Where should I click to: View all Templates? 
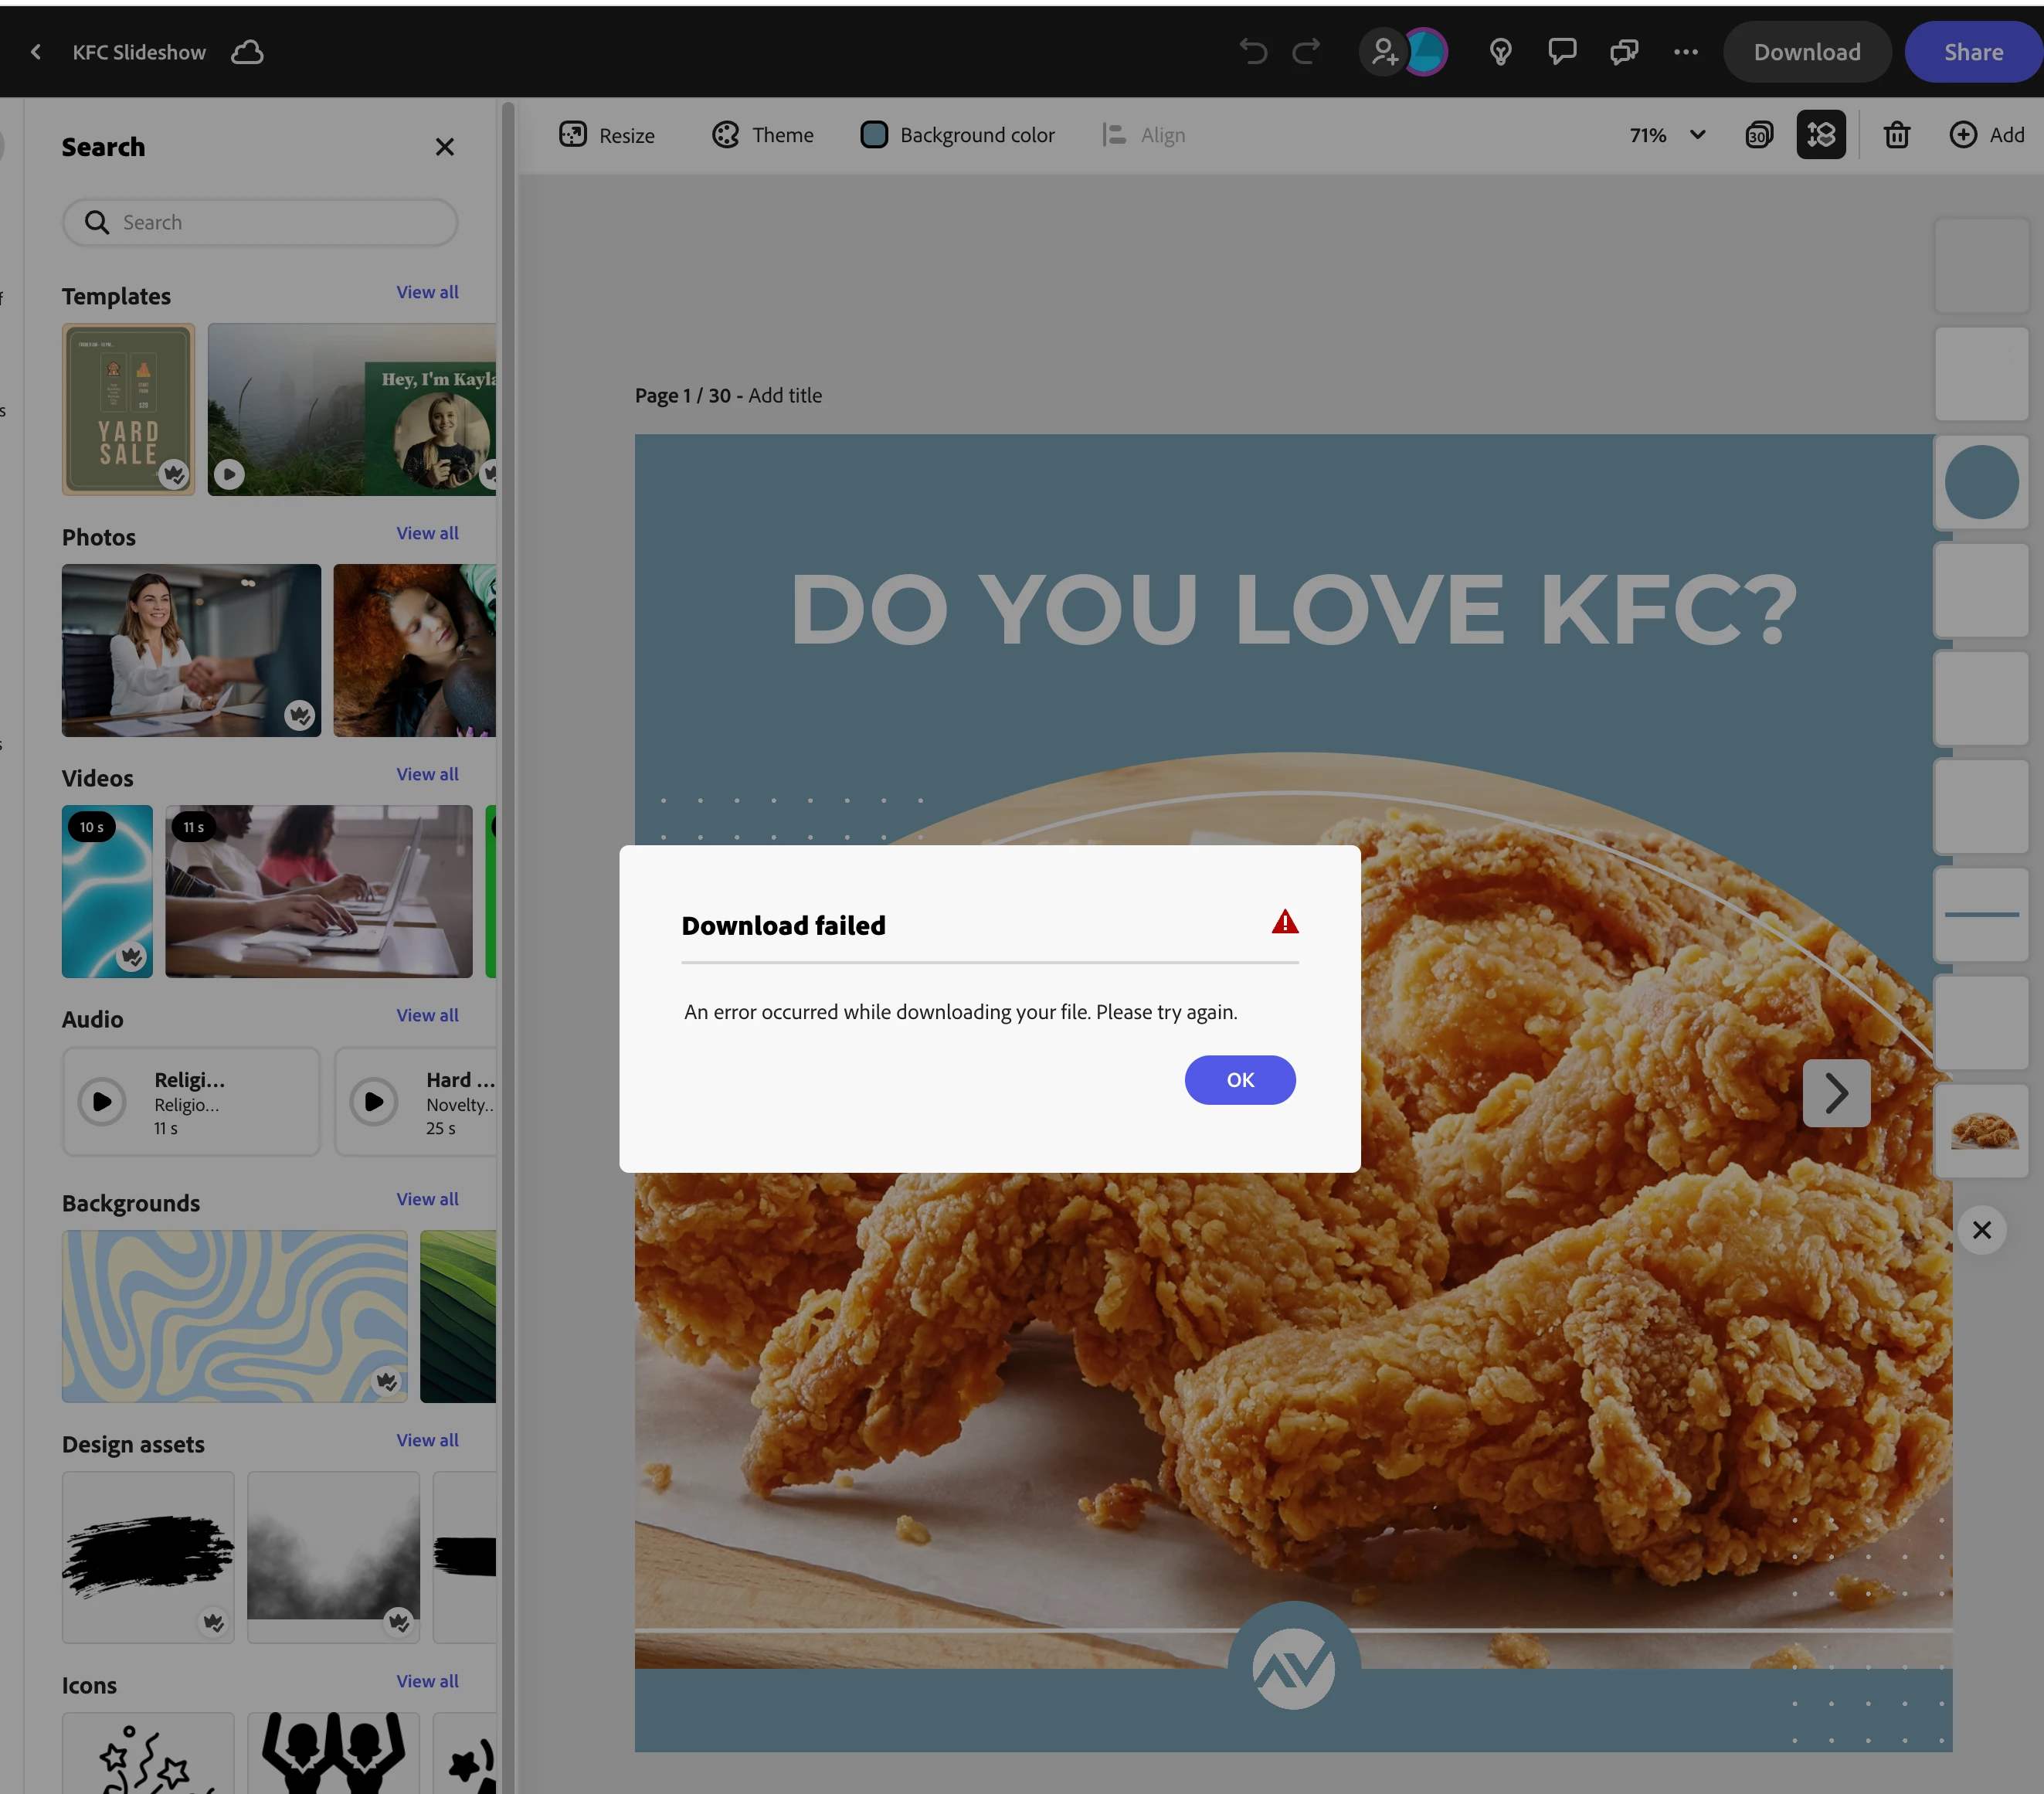click(427, 292)
